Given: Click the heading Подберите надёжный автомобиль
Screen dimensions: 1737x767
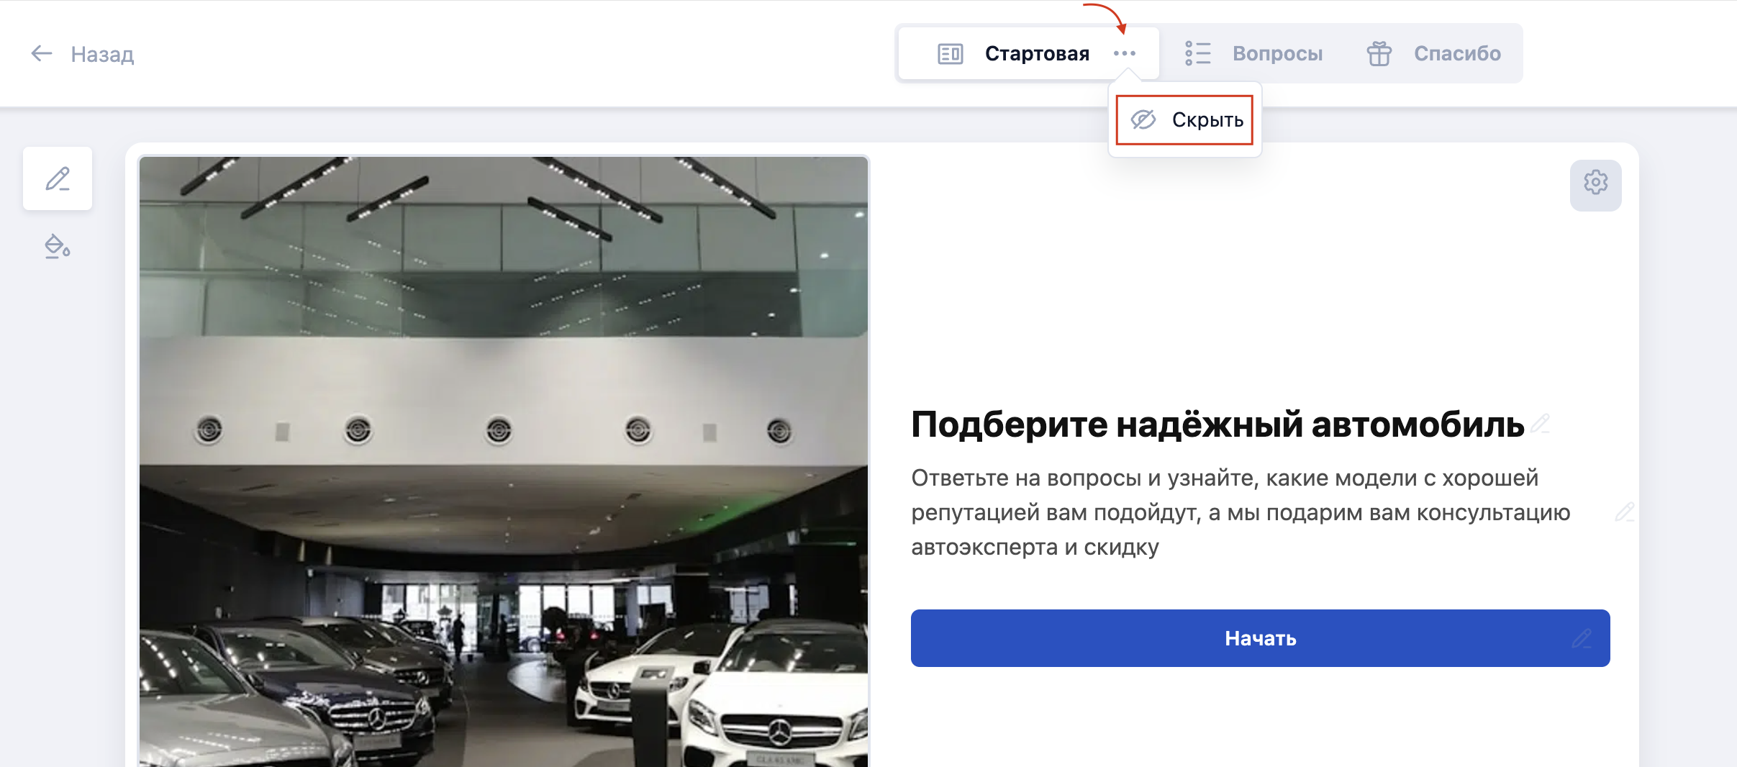Looking at the screenshot, I should 1217,425.
